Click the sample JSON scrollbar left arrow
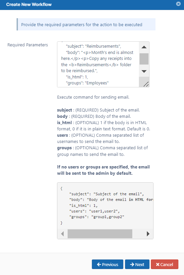Viewport: 184px width, 275px height. coord(62,234)
